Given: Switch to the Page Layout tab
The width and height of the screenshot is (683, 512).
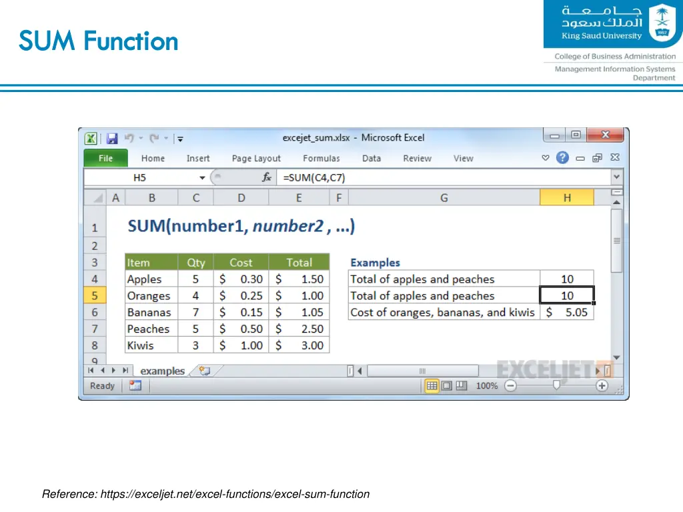Looking at the screenshot, I should pos(256,159).
